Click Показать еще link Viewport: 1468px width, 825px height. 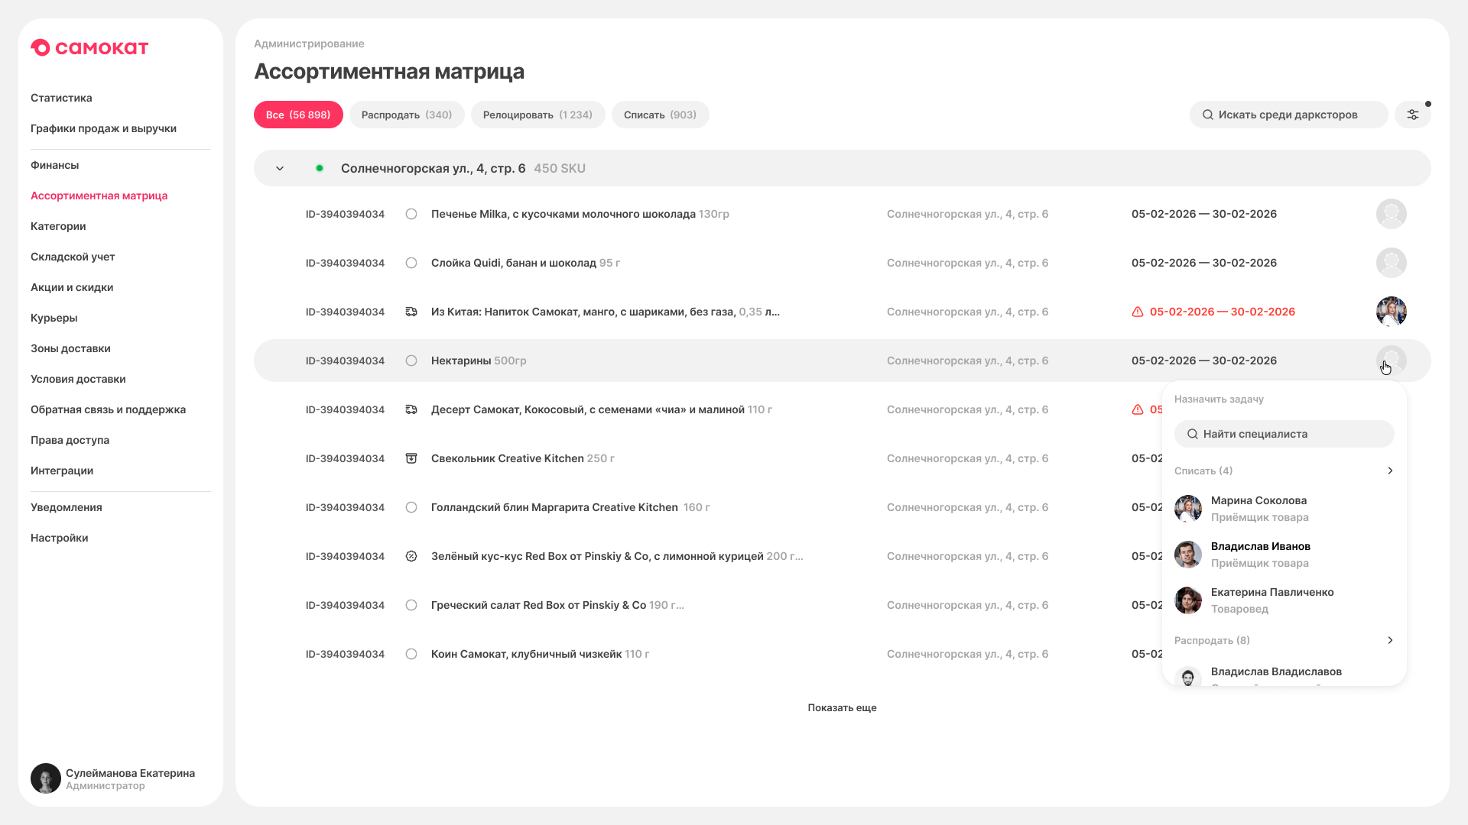(842, 707)
